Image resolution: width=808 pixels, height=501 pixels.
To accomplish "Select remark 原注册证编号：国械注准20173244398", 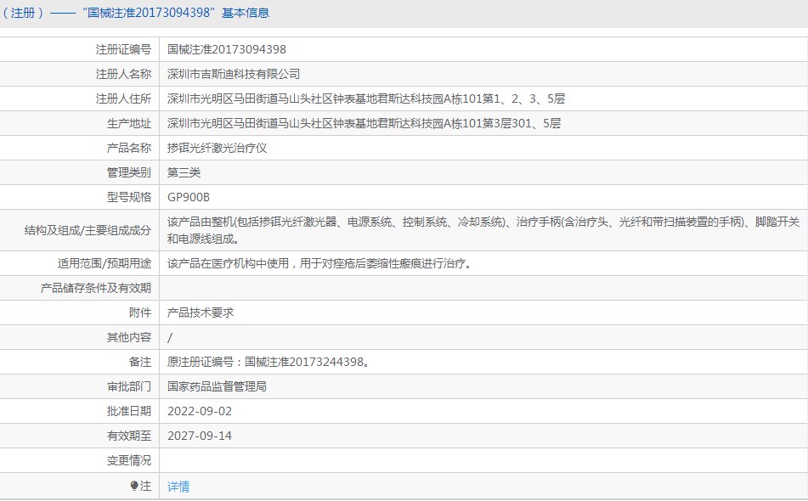I will [x=268, y=362].
